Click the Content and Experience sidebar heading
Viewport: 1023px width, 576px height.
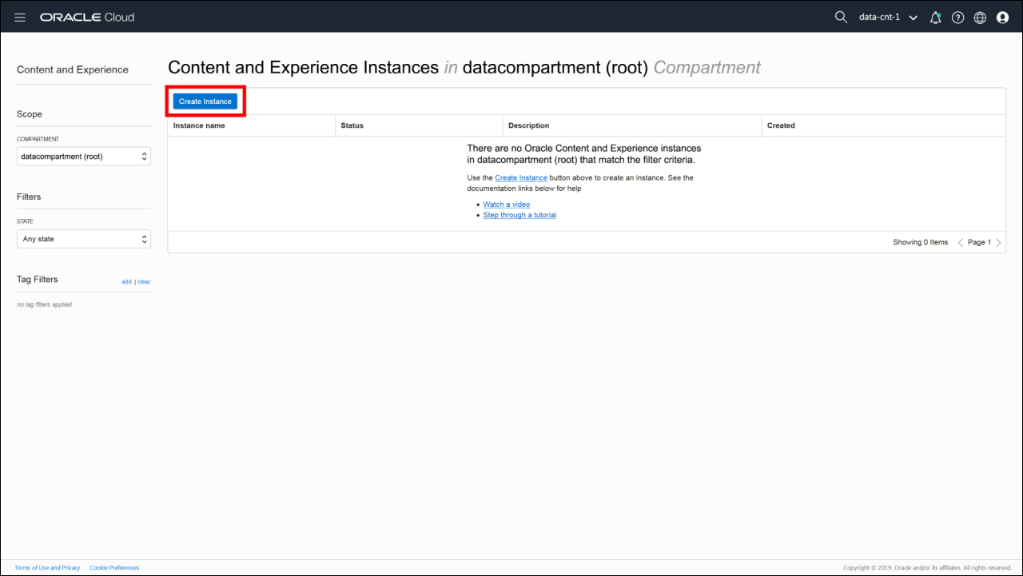pyautogui.click(x=73, y=70)
